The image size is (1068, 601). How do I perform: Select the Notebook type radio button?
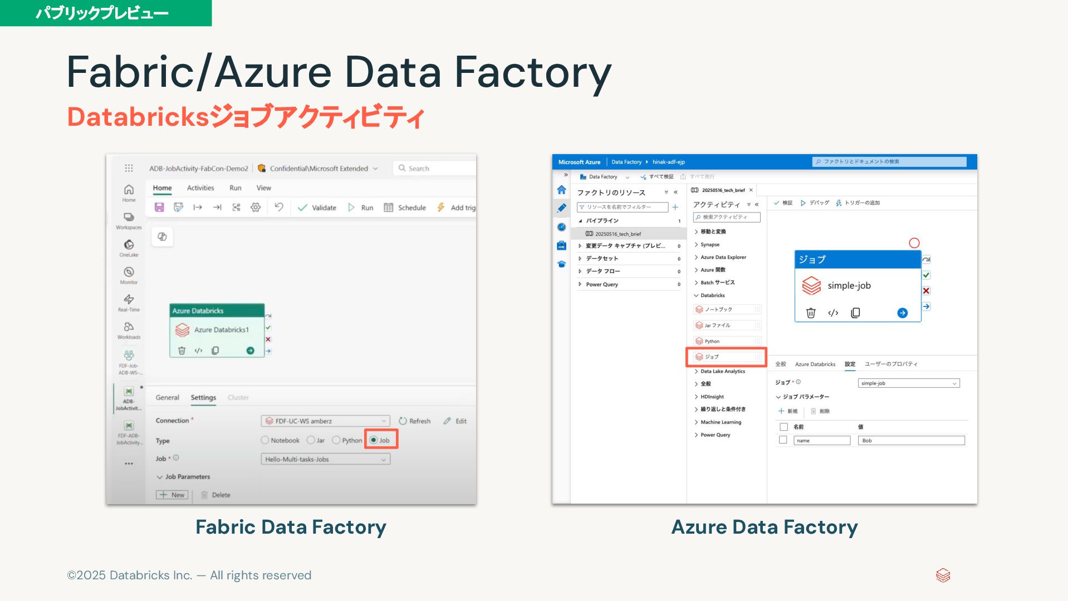pyautogui.click(x=265, y=440)
